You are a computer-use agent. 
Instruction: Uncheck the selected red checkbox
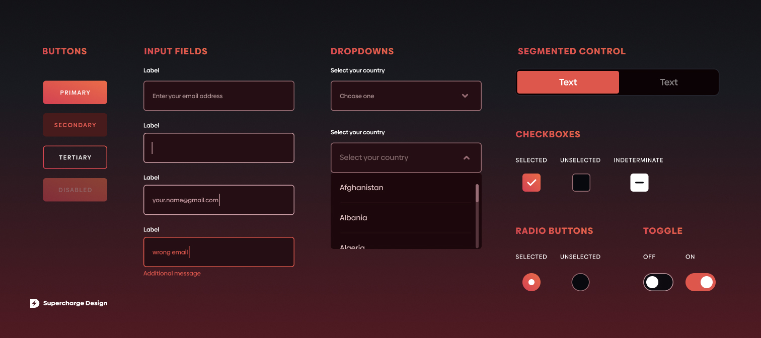point(531,183)
